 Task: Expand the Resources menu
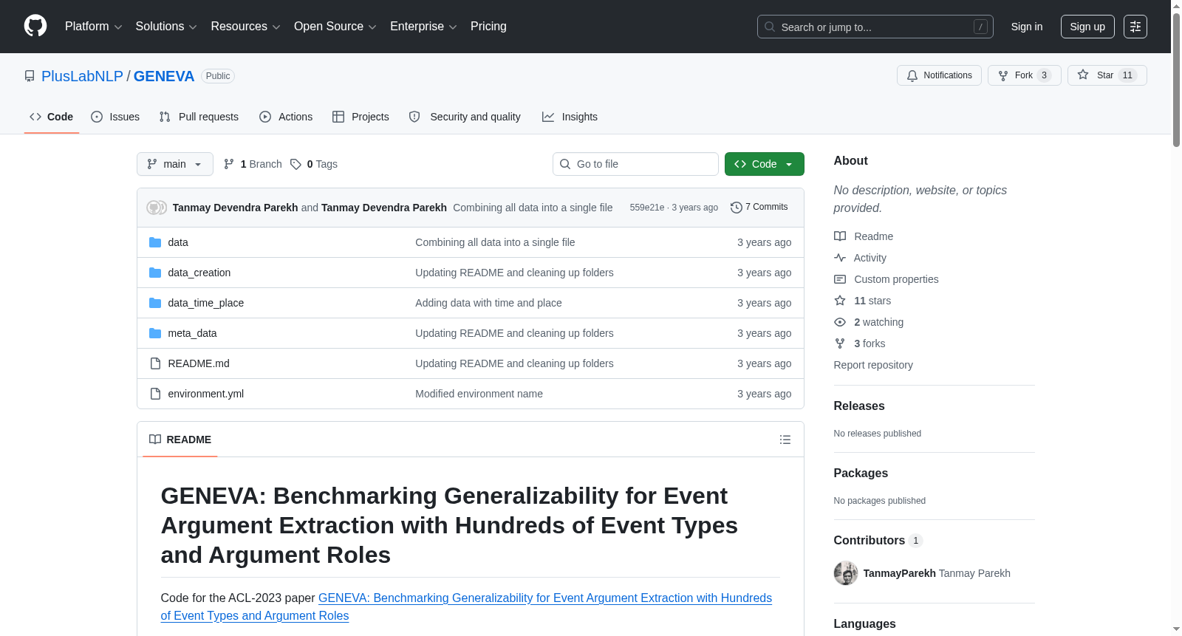pos(245,27)
